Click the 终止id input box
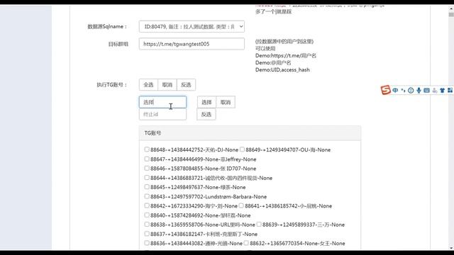The height and width of the screenshot is (255, 454). click(162, 114)
